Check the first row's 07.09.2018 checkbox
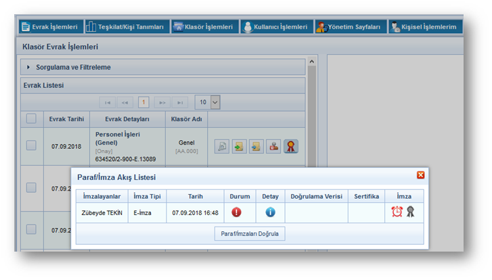492x280 pixels. [x=31, y=145]
